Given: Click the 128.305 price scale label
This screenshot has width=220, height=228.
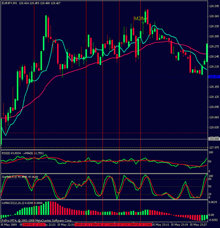Looking at the screenshot, I should point(214,36).
